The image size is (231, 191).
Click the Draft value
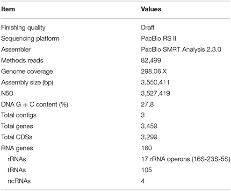point(148,28)
